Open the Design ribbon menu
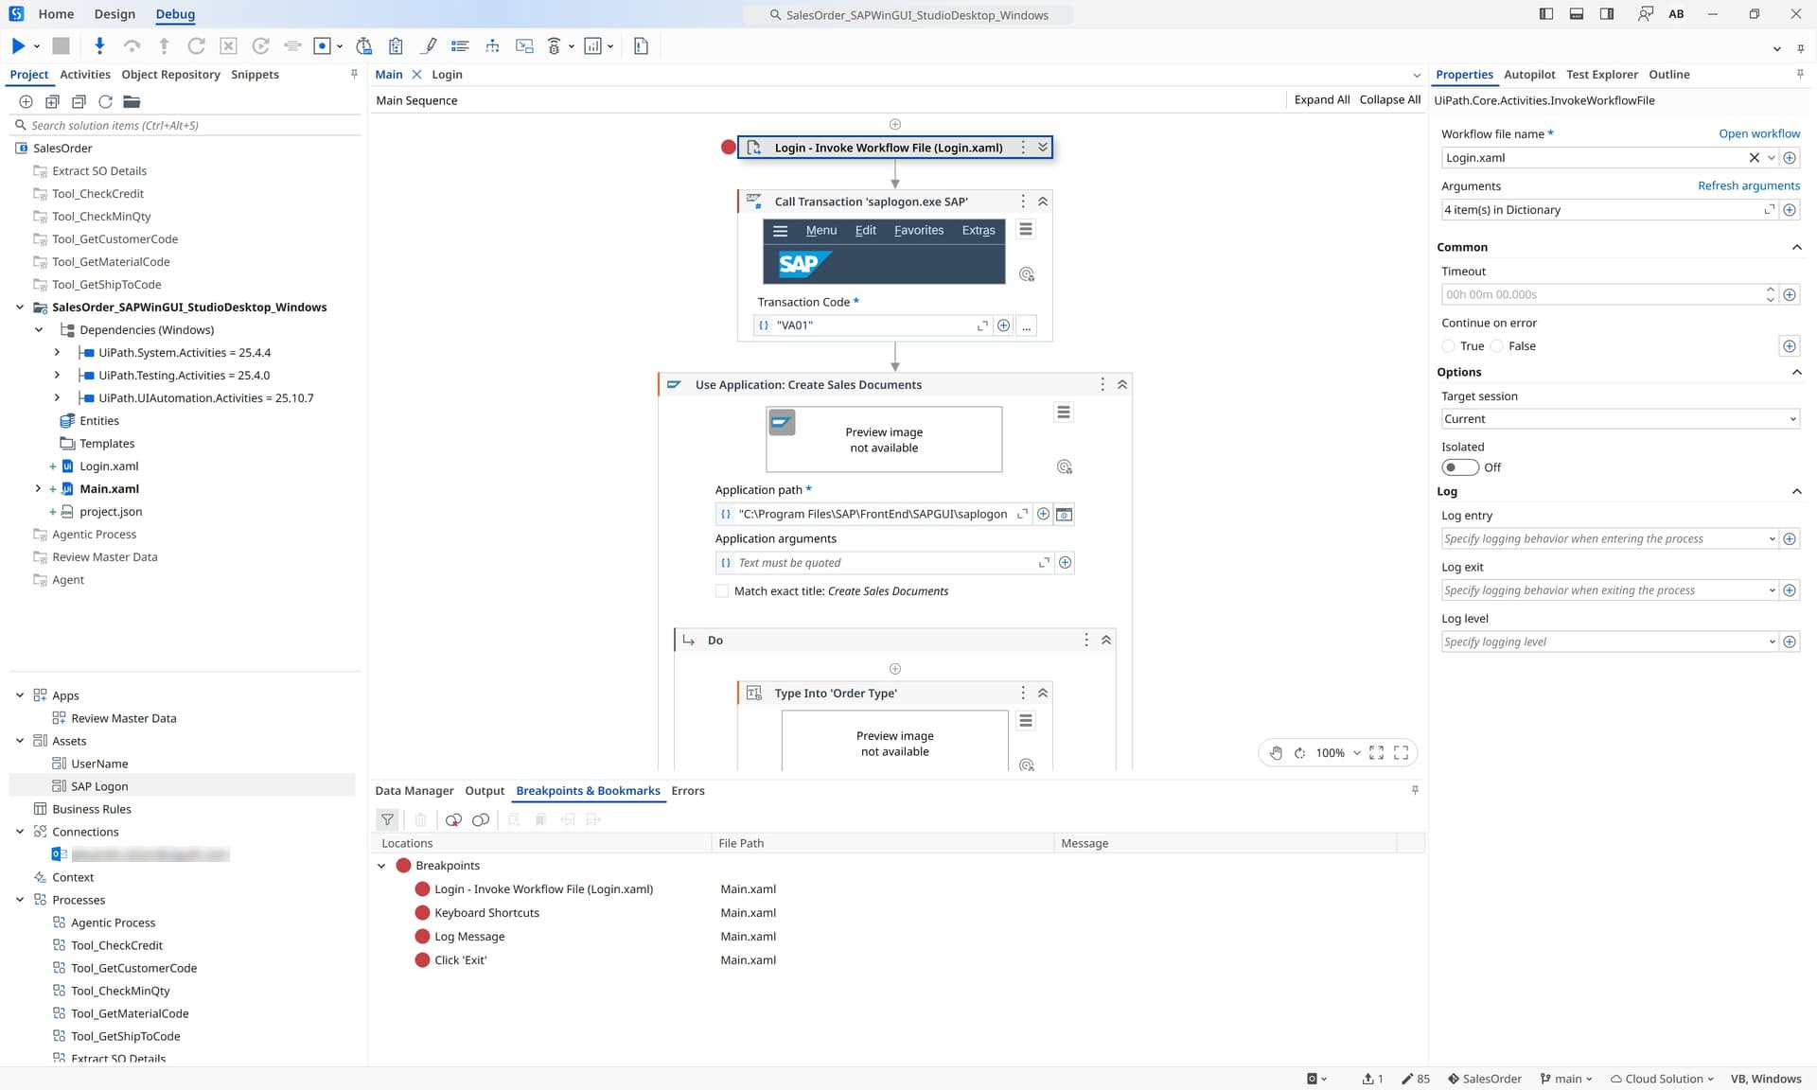 coord(114,13)
